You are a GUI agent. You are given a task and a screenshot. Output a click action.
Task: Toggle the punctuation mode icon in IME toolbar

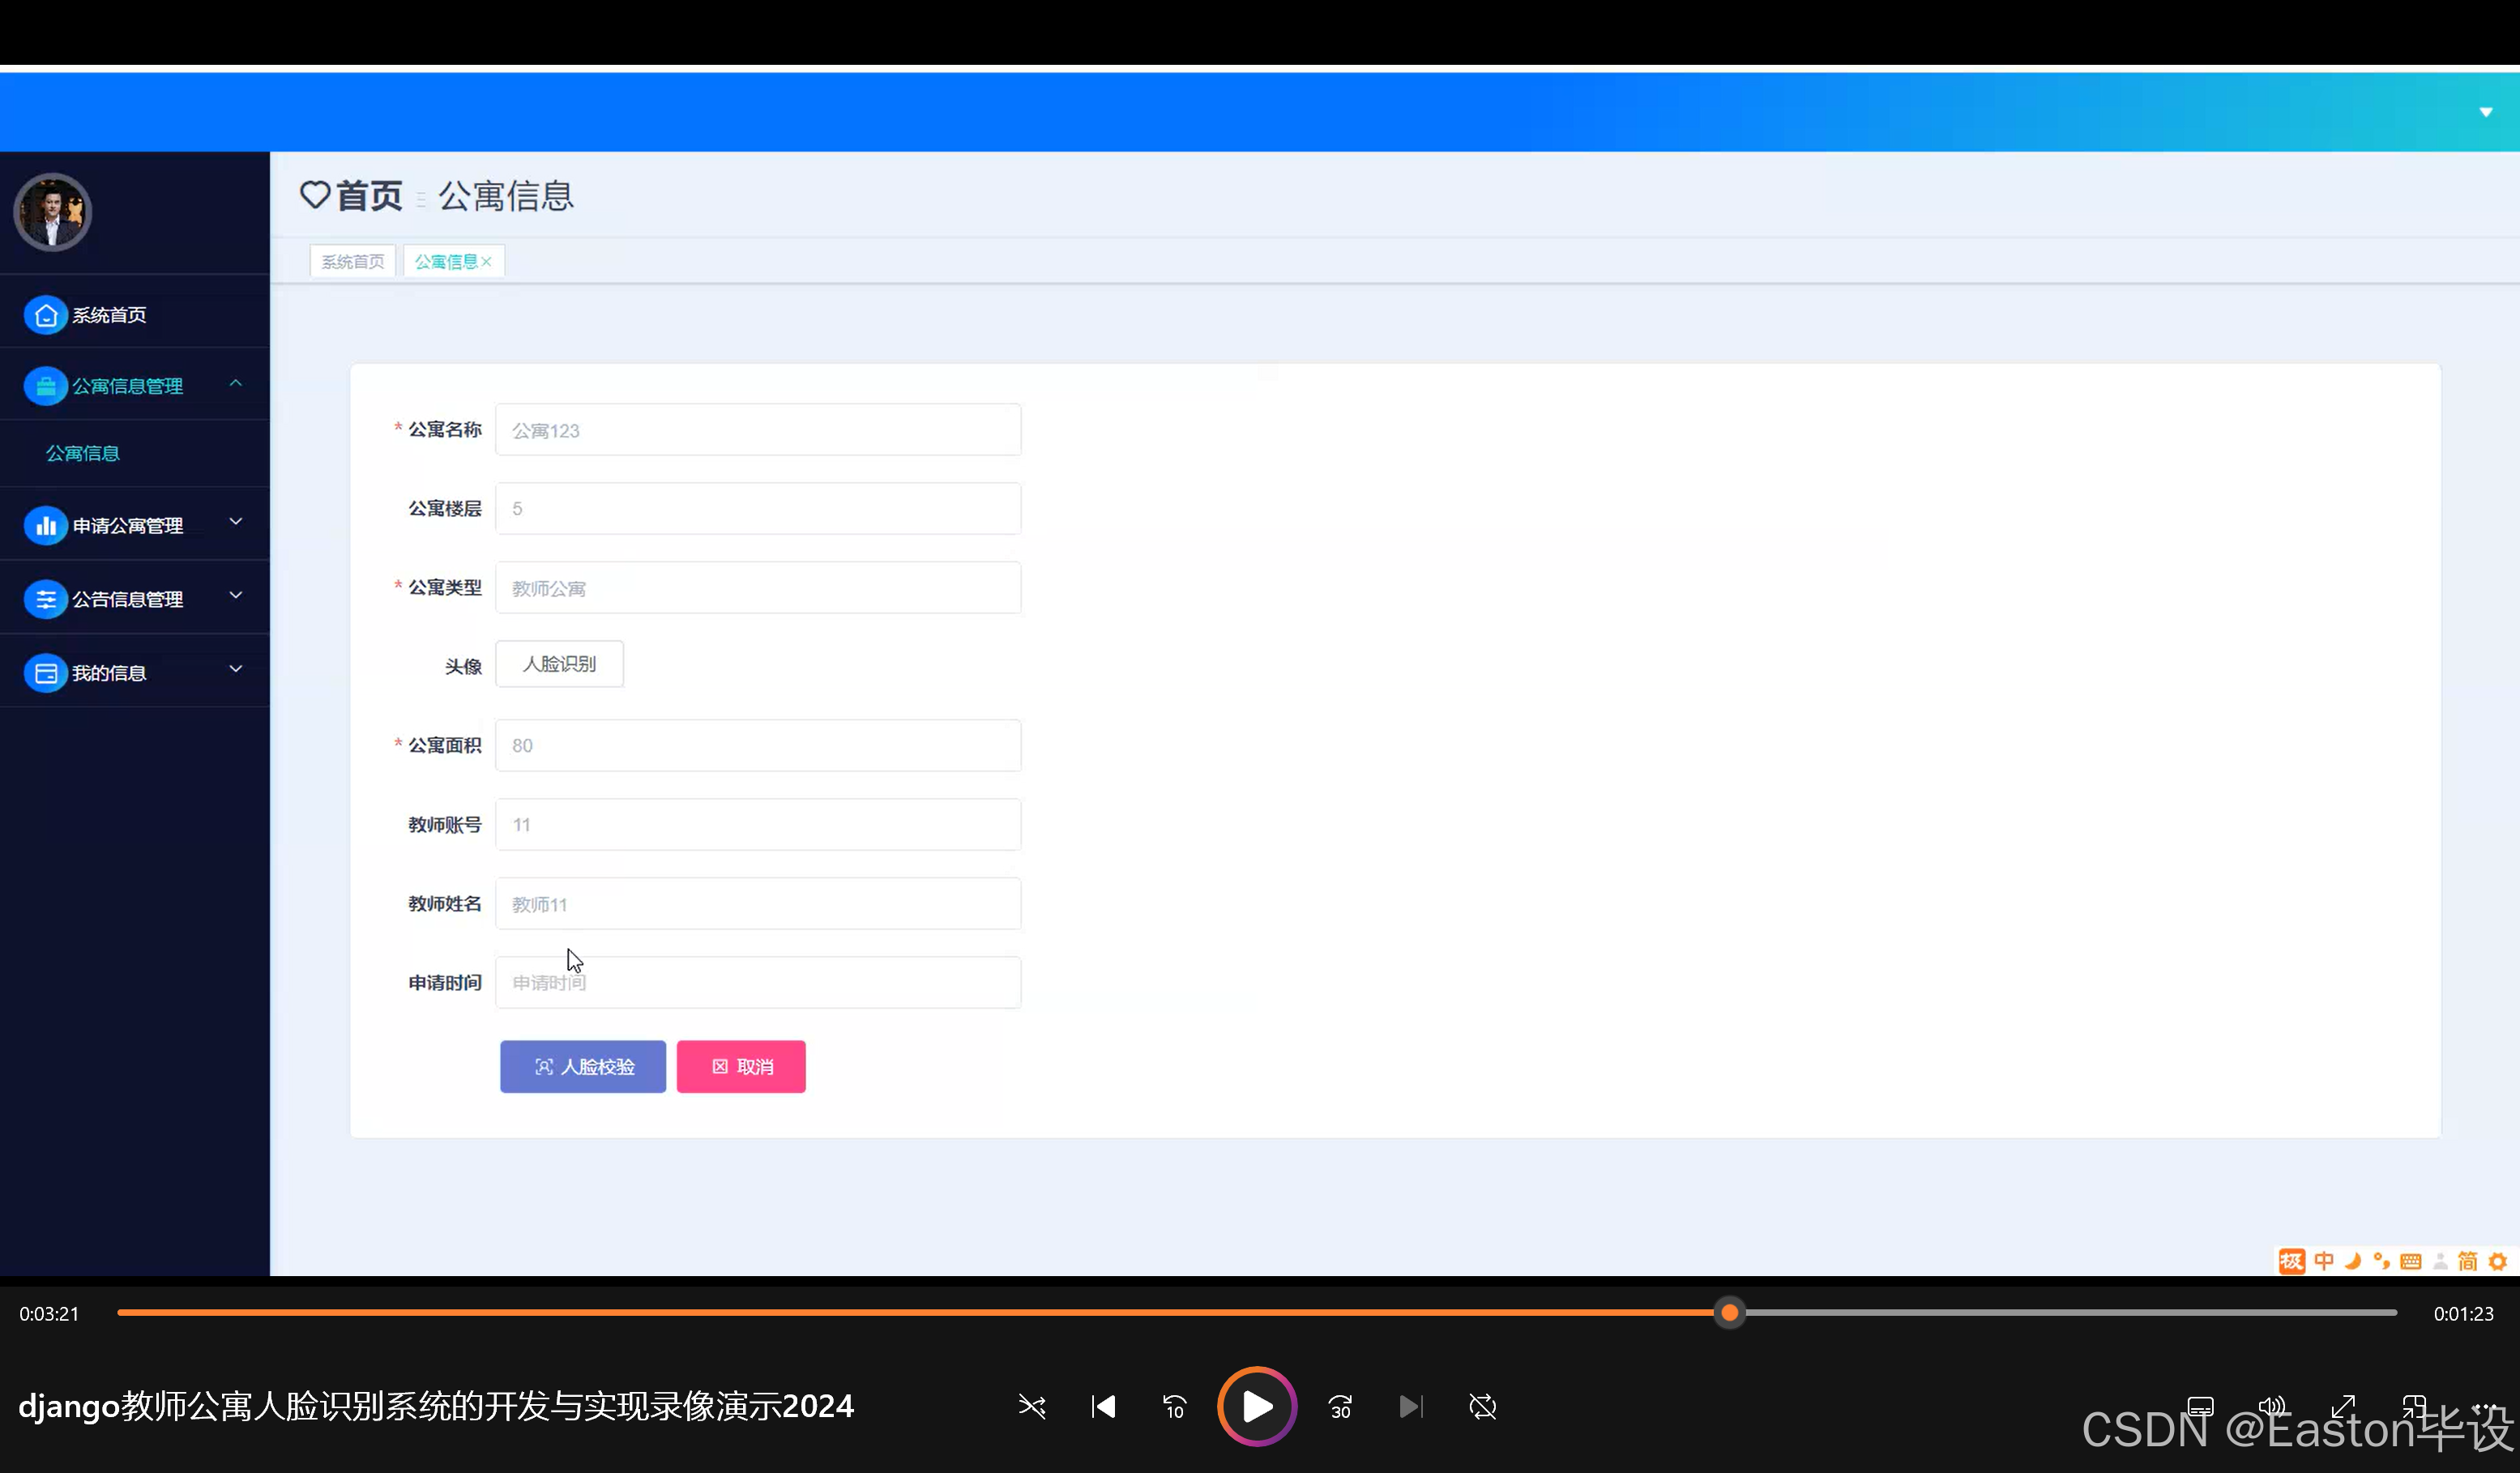(x=2382, y=1261)
